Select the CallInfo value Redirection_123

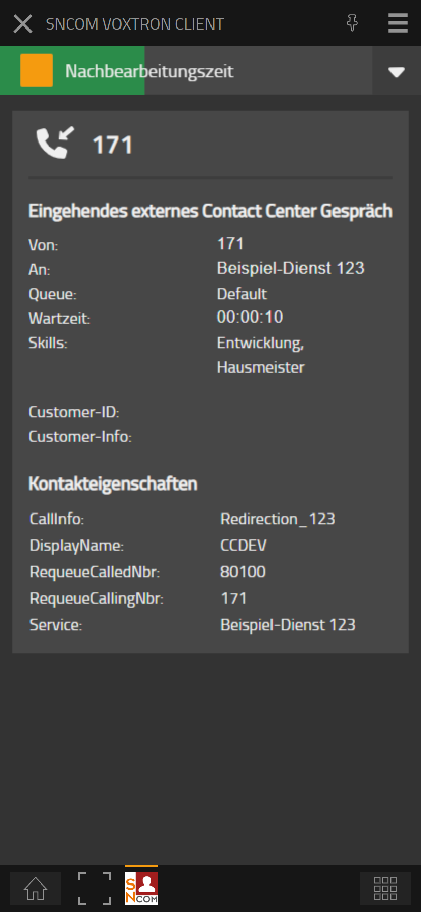(278, 519)
